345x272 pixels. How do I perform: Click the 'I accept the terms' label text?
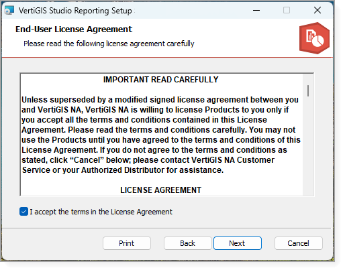[101, 212]
